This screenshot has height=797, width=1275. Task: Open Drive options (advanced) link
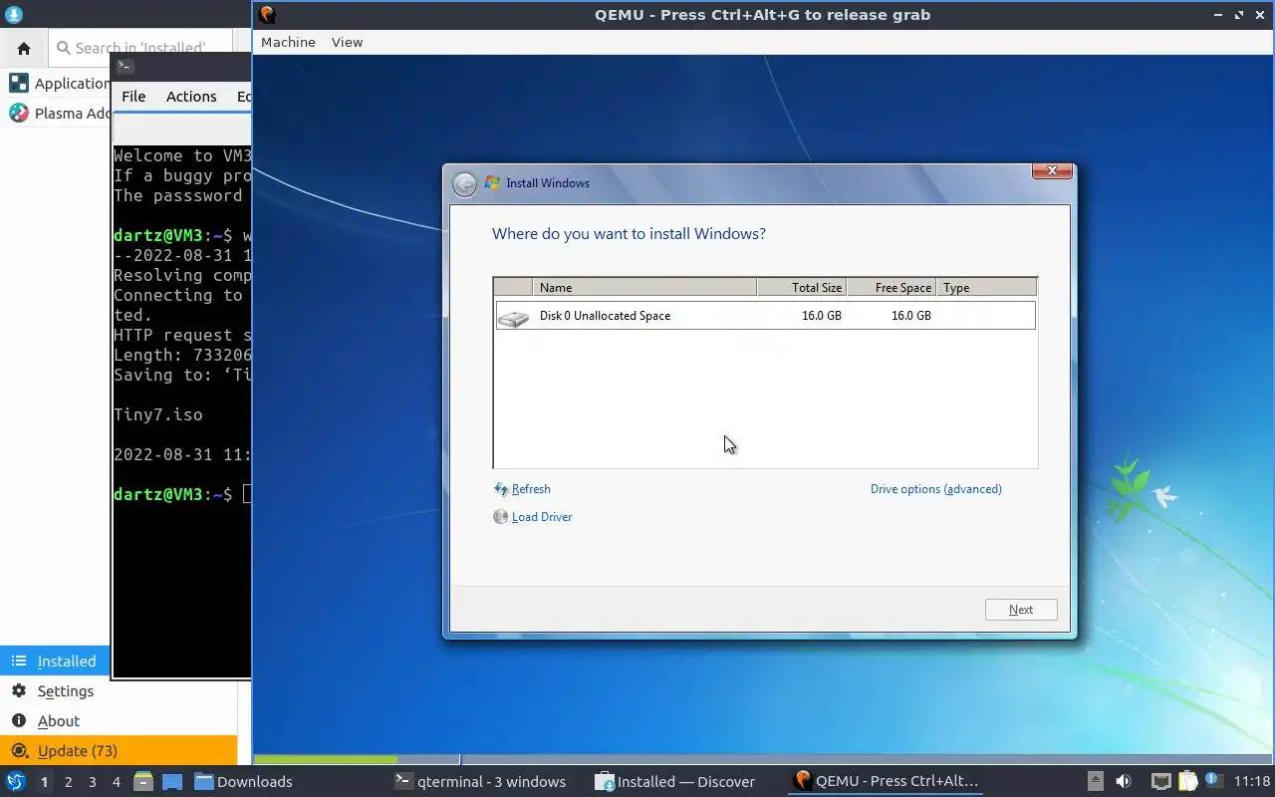pos(936,489)
